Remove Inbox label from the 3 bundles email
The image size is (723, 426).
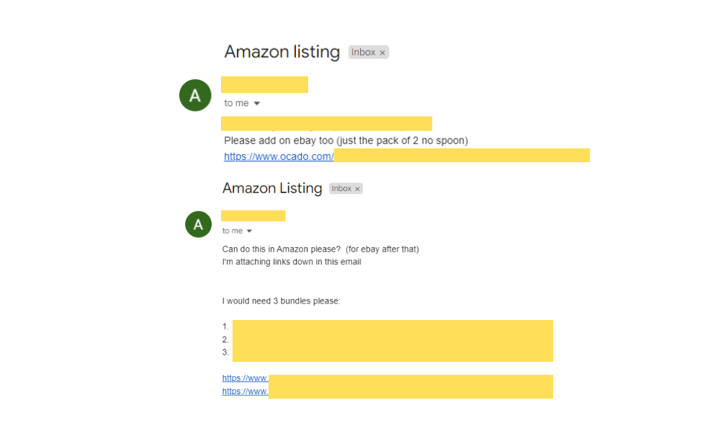click(x=357, y=189)
